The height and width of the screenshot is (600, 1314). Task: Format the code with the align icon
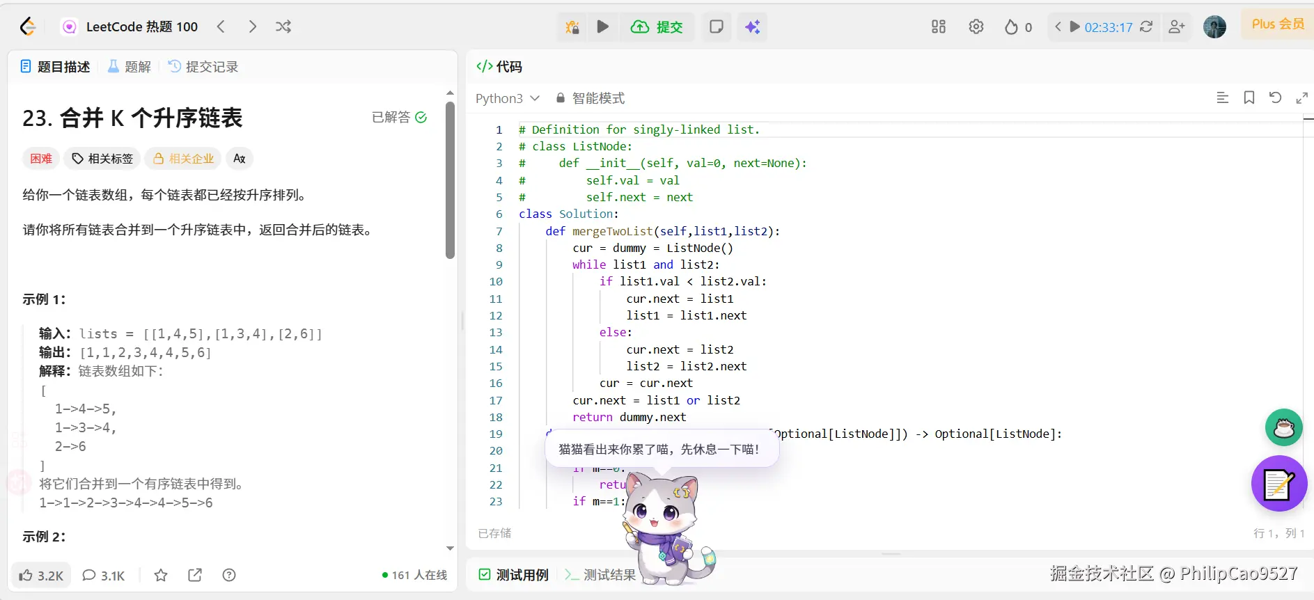(x=1222, y=97)
